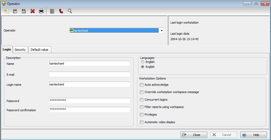Click the Last login workstation label

(184, 23)
